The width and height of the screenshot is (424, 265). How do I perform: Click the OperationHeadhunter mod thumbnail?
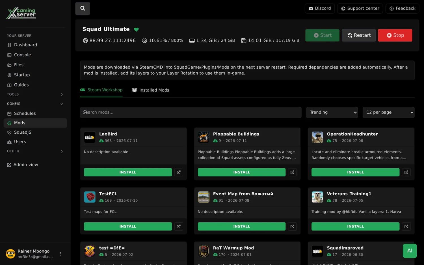pyautogui.click(x=317, y=137)
